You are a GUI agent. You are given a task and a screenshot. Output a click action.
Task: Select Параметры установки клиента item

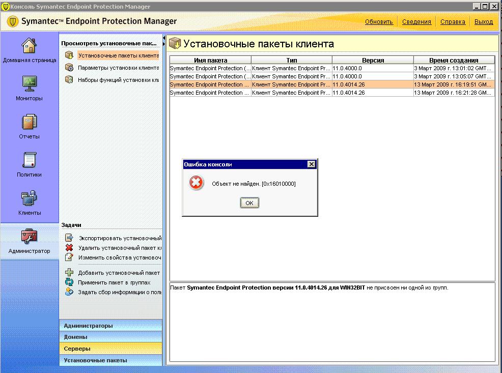(x=118, y=68)
